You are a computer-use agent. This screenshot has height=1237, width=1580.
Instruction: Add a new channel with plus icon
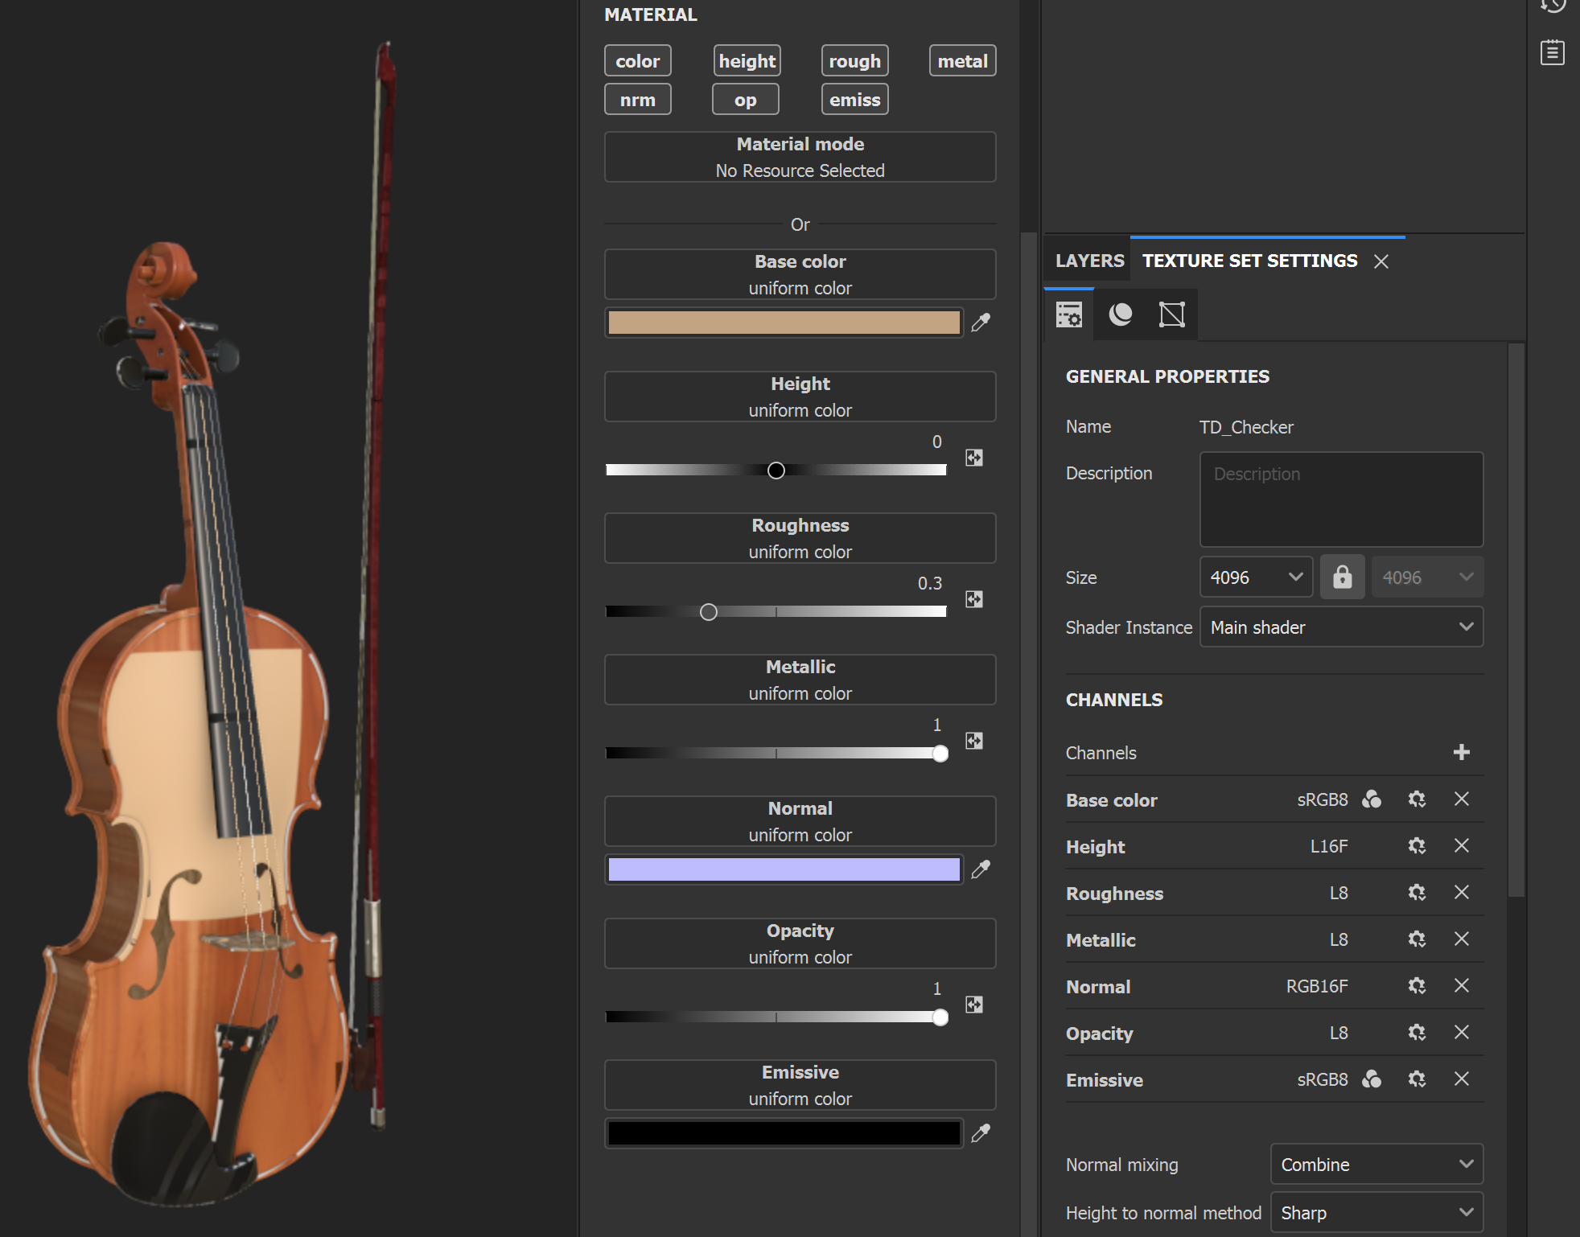1462,752
